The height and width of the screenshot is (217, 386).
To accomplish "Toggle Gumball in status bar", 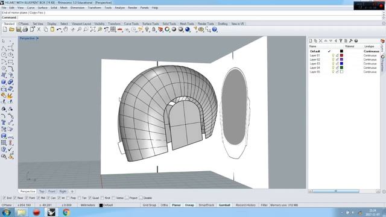I will pyautogui.click(x=224, y=205).
